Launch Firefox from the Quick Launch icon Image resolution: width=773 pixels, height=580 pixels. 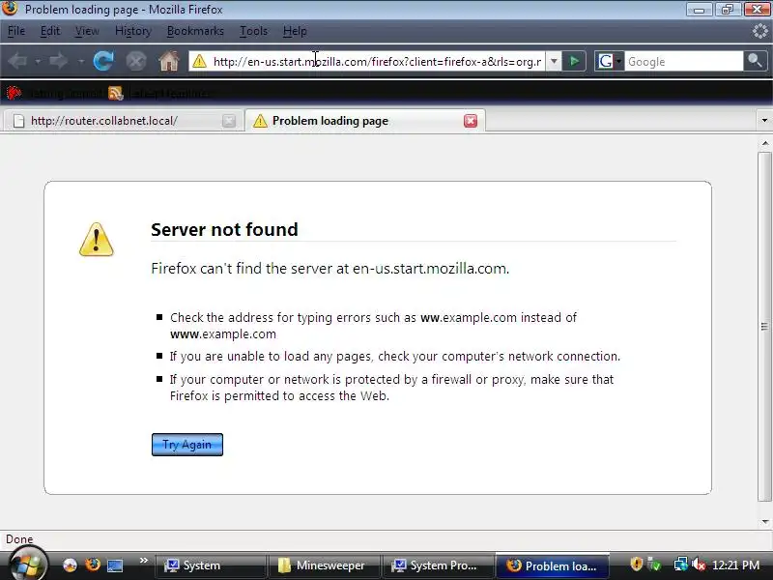click(92, 565)
